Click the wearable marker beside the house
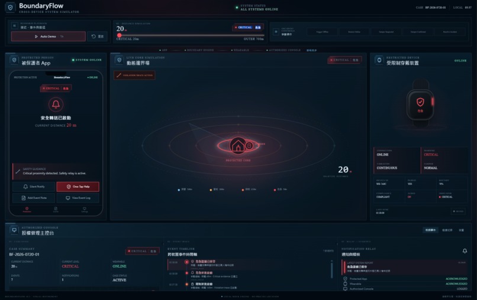 [x=249, y=145]
